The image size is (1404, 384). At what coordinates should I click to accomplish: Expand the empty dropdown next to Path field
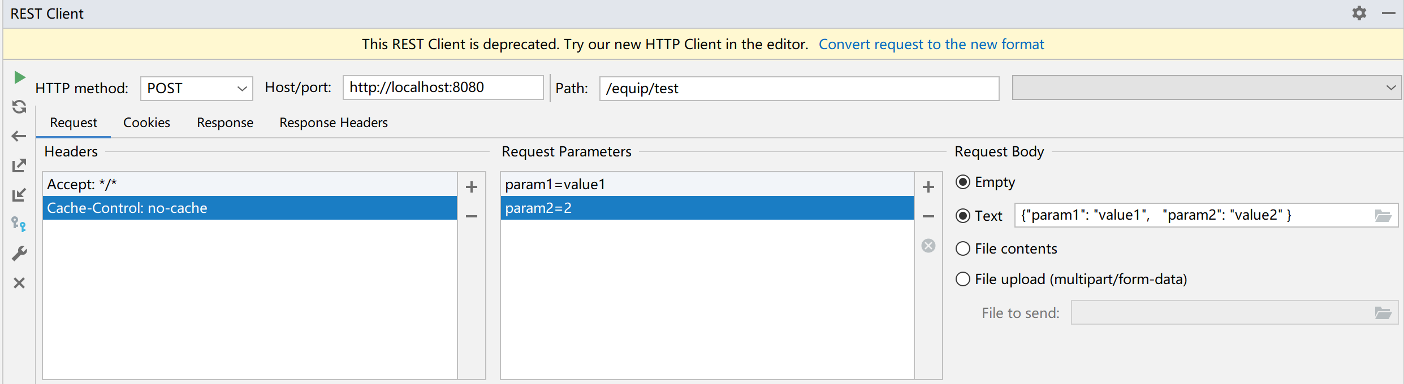click(1206, 88)
